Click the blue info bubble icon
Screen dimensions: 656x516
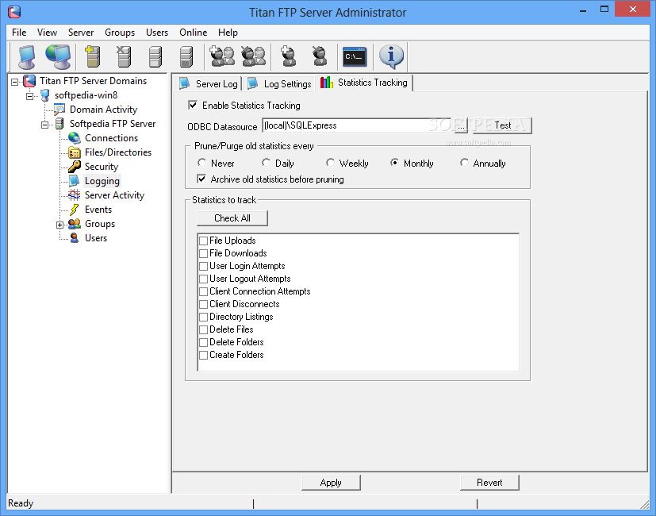tap(391, 56)
